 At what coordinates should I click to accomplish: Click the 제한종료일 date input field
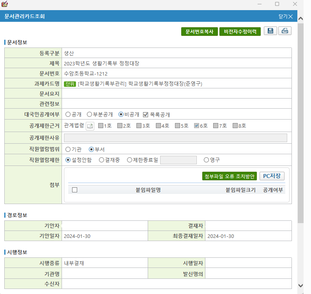coord(178,160)
